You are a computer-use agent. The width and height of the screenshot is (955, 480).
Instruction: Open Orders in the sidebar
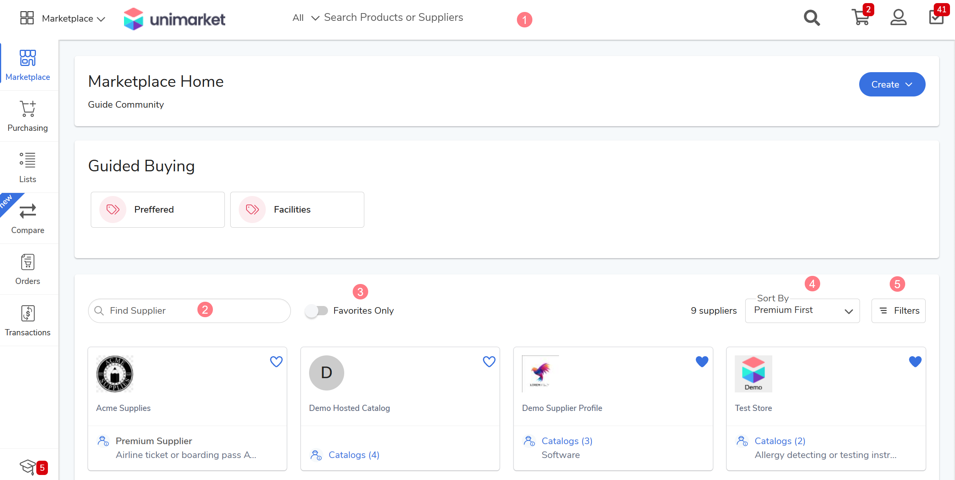(x=28, y=269)
